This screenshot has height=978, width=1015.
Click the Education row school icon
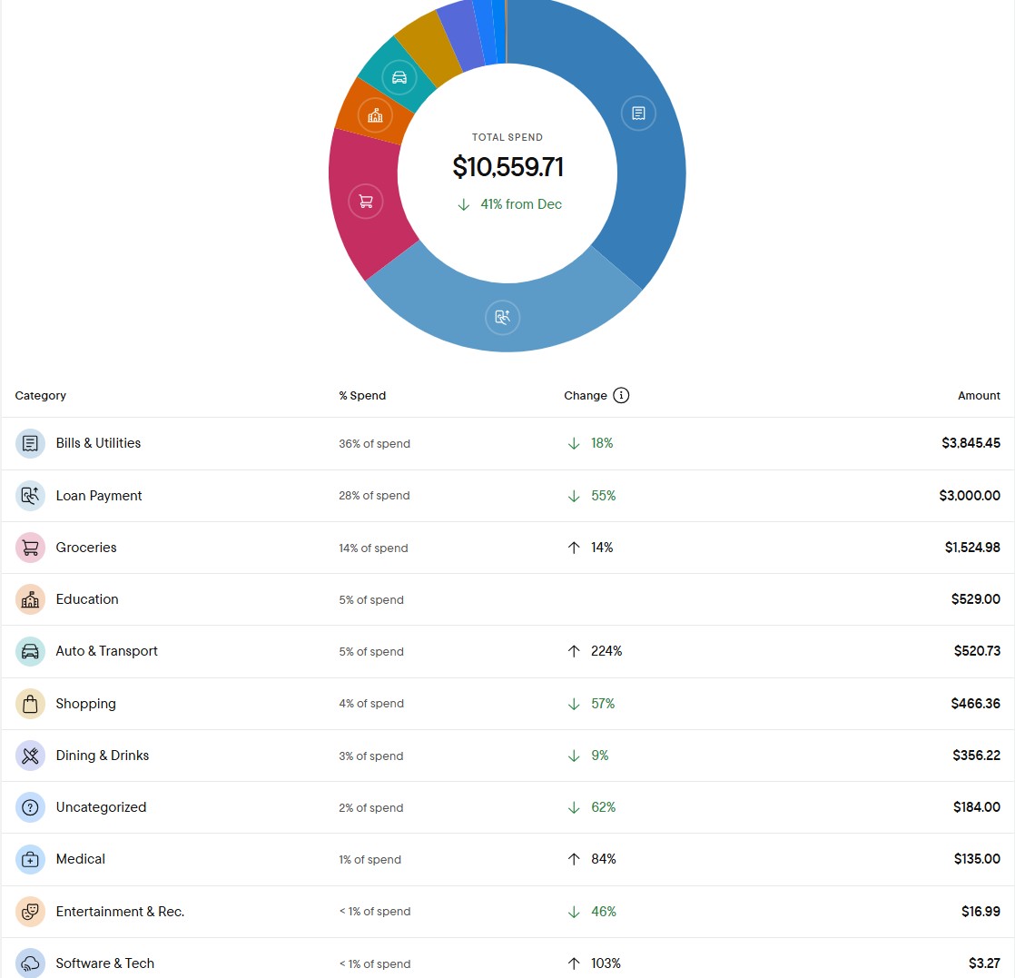coord(30,599)
